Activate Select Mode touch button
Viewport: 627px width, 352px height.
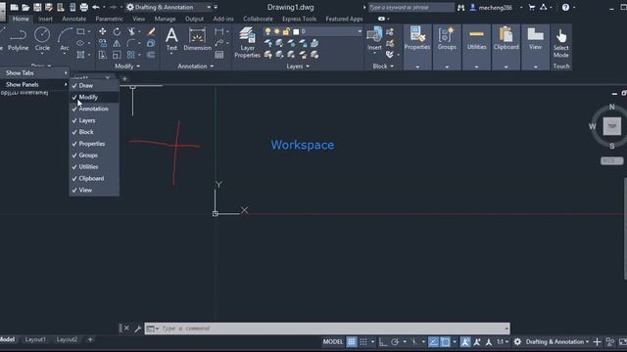pyautogui.click(x=561, y=43)
